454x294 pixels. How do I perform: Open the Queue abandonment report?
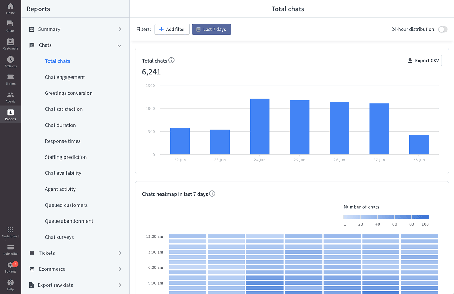coord(69,221)
